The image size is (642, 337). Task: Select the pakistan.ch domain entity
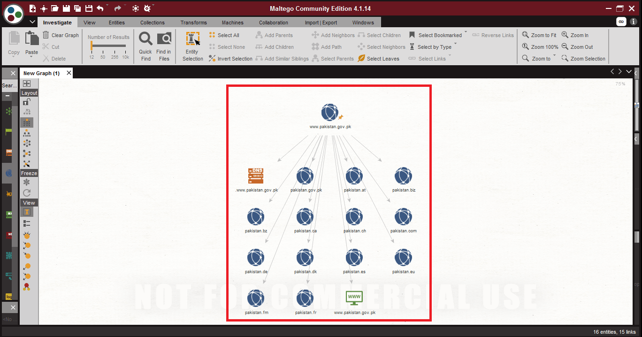(x=354, y=217)
